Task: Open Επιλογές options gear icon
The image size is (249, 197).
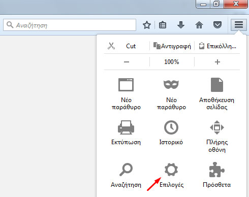Action: click(171, 170)
